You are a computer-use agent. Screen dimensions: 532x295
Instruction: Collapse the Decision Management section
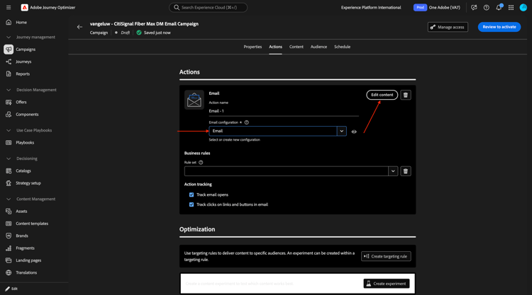[x=9, y=90]
